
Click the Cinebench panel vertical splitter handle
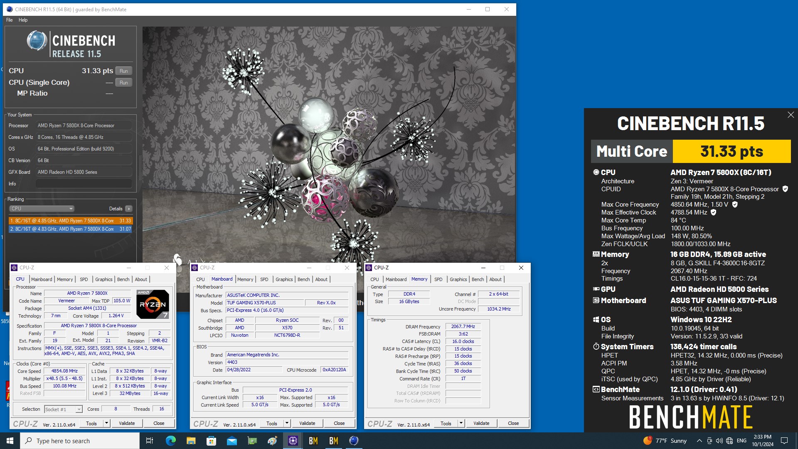coord(140,167)
